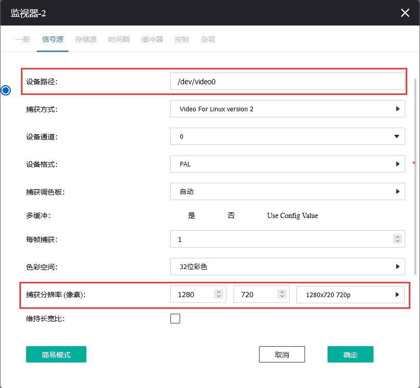Close the 监视器-2 dialog with X
This screenshot has width=420, height=388.
point(405,13)
